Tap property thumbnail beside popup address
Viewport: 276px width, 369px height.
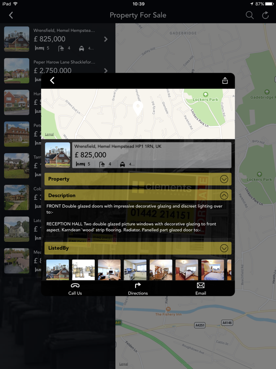(57, 155)
